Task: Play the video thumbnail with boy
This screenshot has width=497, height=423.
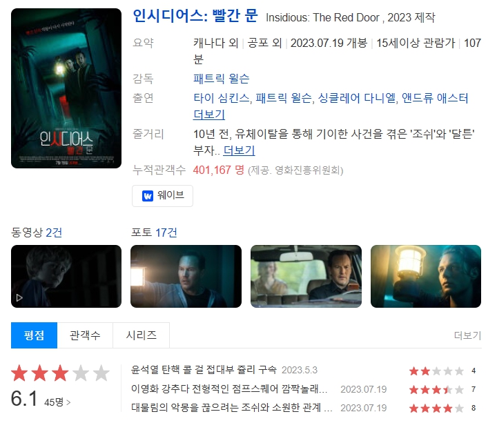Action: click(66, 276)
